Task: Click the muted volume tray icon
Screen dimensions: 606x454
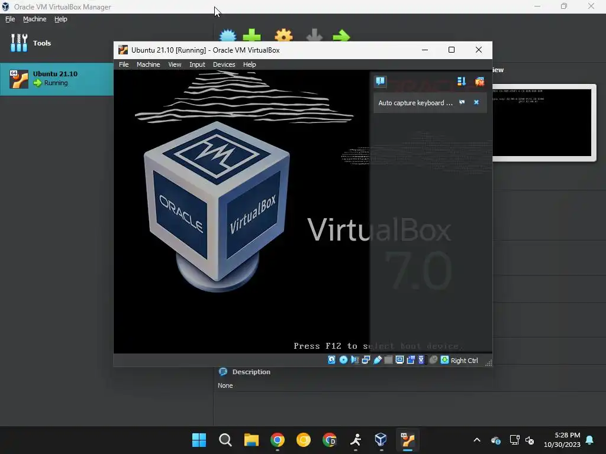Action: click(x=530, y=440)
